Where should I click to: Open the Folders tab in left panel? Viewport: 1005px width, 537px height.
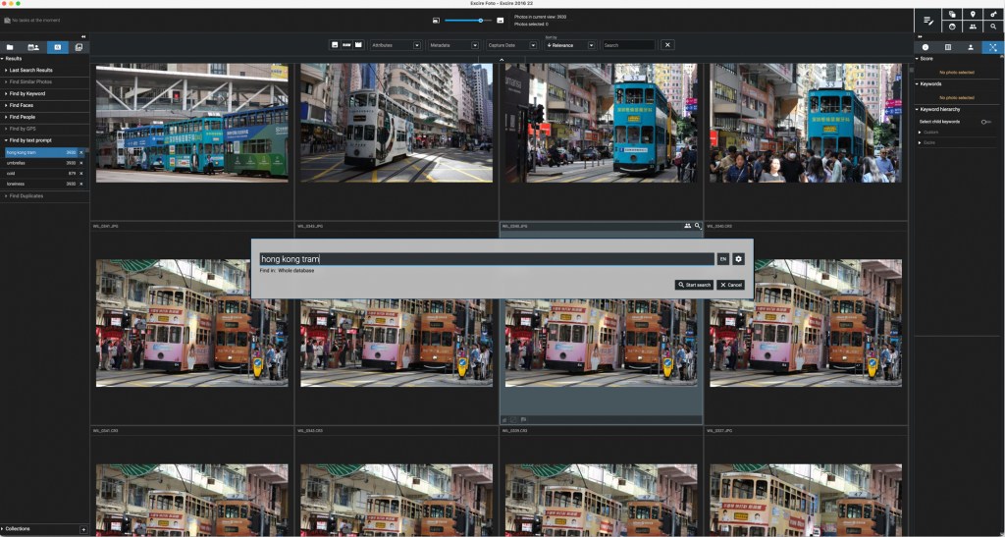tap(10, 47)
